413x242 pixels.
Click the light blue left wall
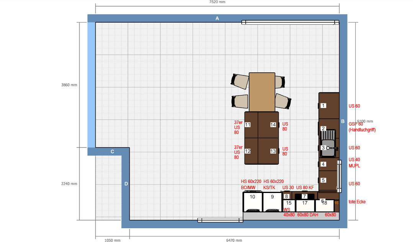[x=91, y=84]
